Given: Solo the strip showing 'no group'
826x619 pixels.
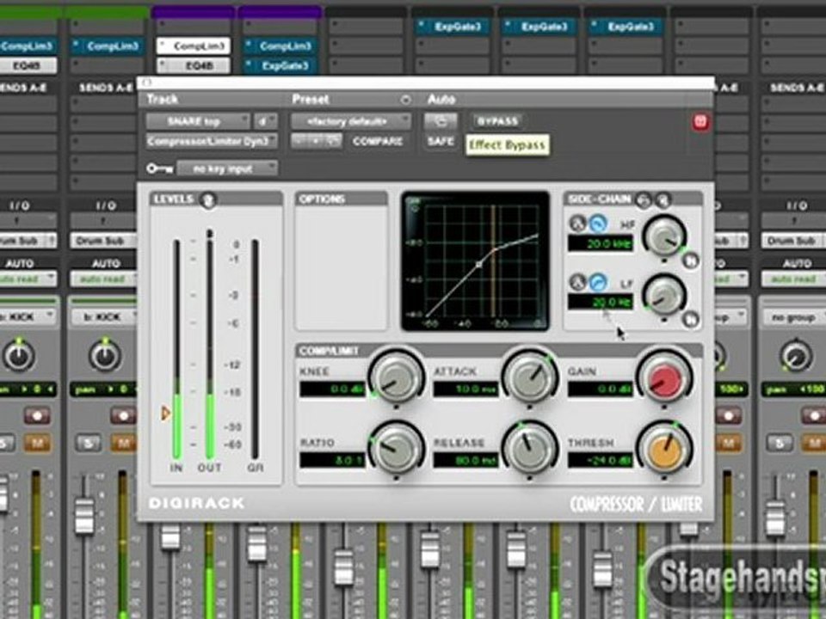Looking at the screenshot, I should 780,443.
